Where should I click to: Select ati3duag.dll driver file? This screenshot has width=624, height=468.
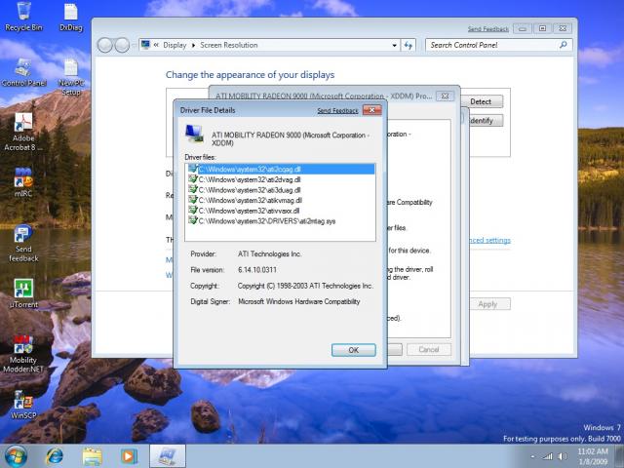(281, 190)
